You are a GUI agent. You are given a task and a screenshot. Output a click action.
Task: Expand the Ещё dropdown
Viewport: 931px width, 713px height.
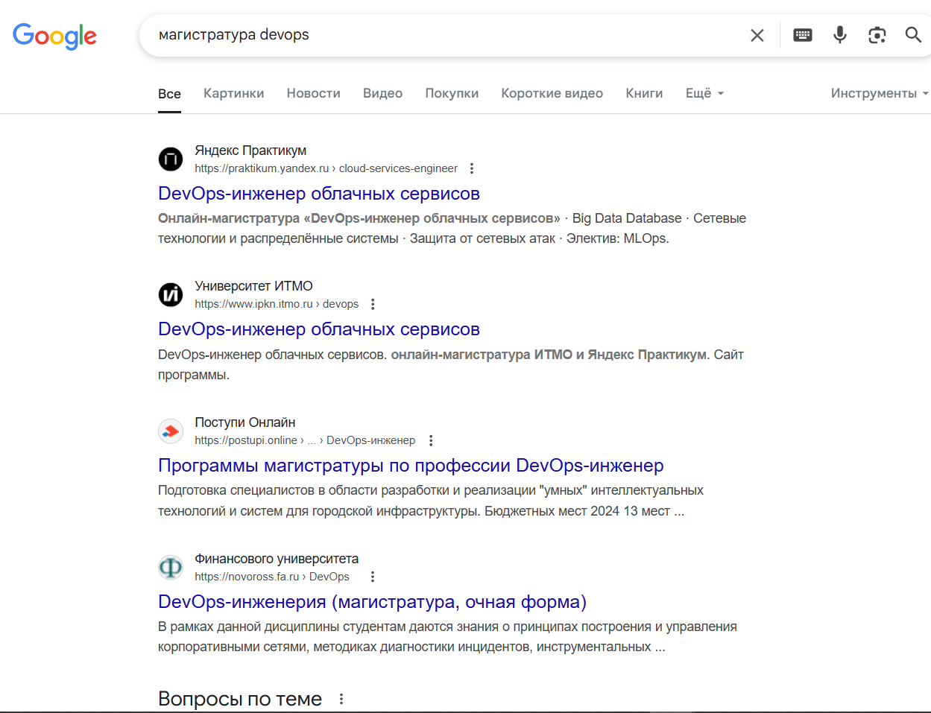click(704, 93)
